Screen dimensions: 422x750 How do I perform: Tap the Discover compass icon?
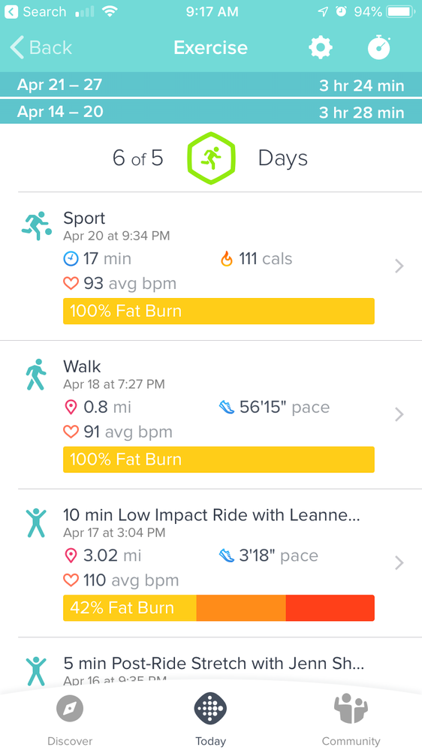pos(70,709)
